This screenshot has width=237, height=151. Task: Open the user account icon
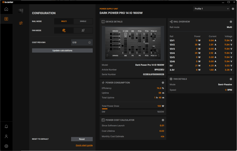tap(6, 136)
